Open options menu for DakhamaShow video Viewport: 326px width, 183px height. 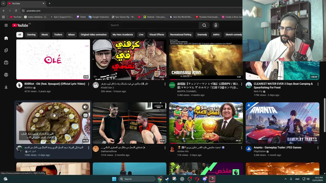pos(165,148)
